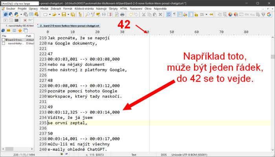Click line 240 text e-maily ohledně ChatGPT
The height and width of the screenshot is (157, 275).
click(x=77, y=150)
